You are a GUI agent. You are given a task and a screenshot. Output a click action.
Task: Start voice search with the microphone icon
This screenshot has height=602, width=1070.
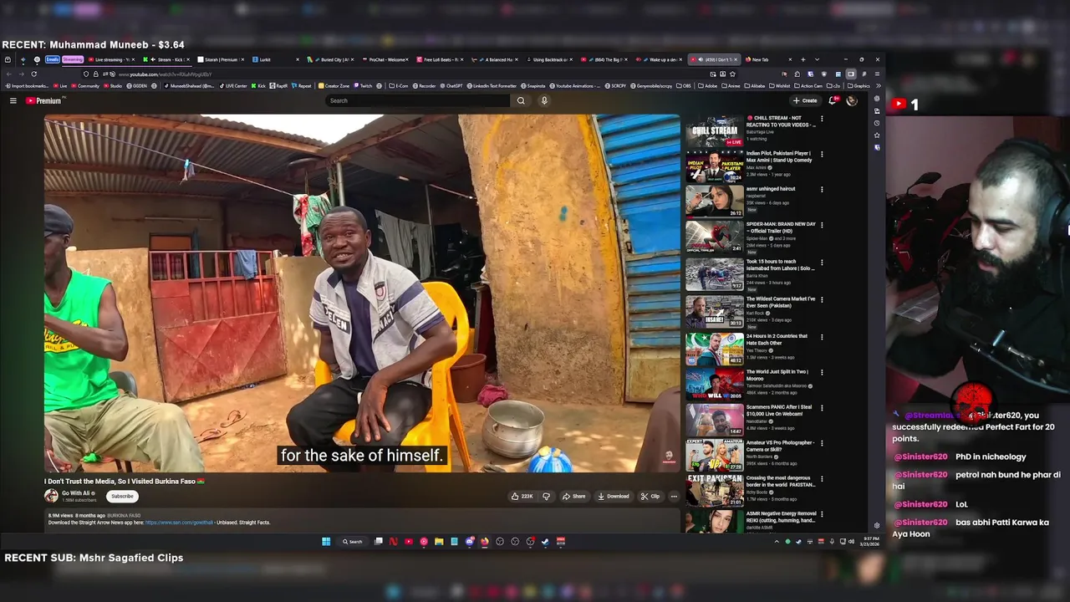click(x=544, y=100)
